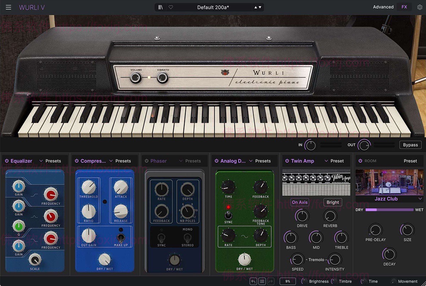Switch to the FX tab

404,7
